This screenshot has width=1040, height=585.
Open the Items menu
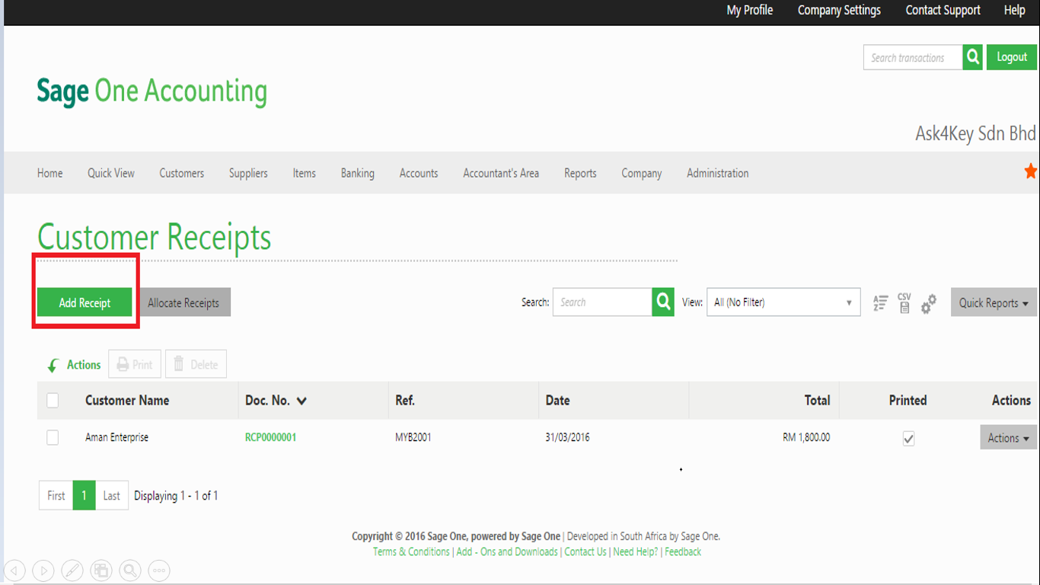[305, 173]
